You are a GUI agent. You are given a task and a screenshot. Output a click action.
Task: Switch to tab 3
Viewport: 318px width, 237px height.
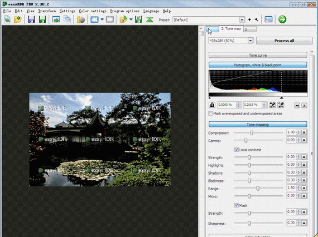[x=250, y=29]
